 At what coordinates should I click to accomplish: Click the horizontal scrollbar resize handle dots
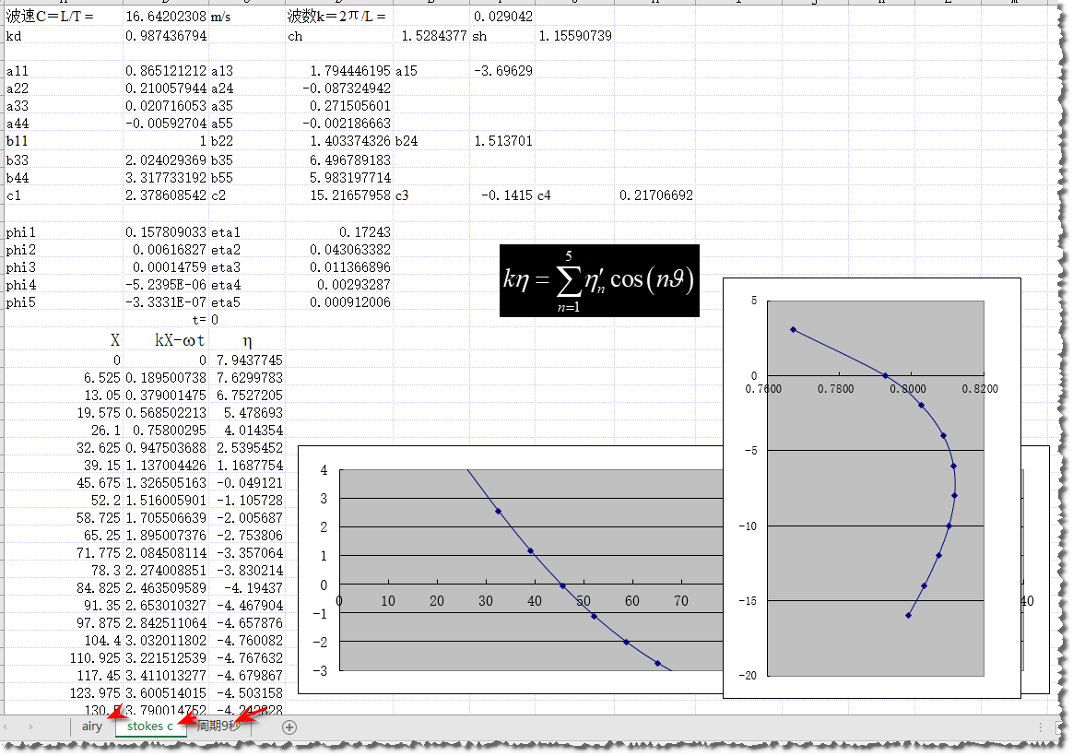click(1042, 726)
